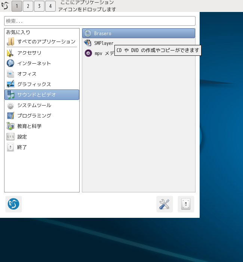Image resolution: width=243 pixels, height=262 pixels.
Task: Click the 終了 power switch icon in the list
Action: [10, 147]
